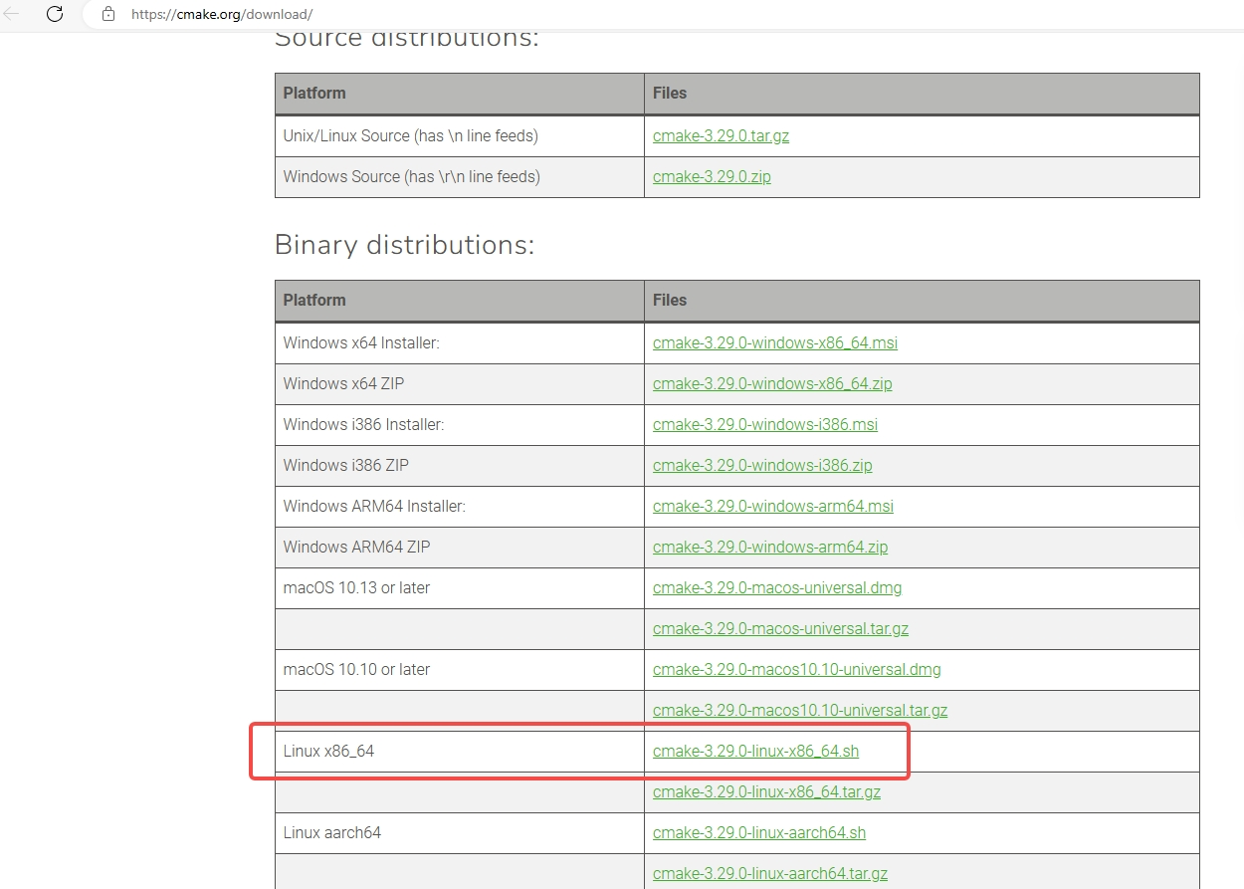Download cmake-3.29.0-linux-x86_64.tar.gz

click(x=766, y=791)
